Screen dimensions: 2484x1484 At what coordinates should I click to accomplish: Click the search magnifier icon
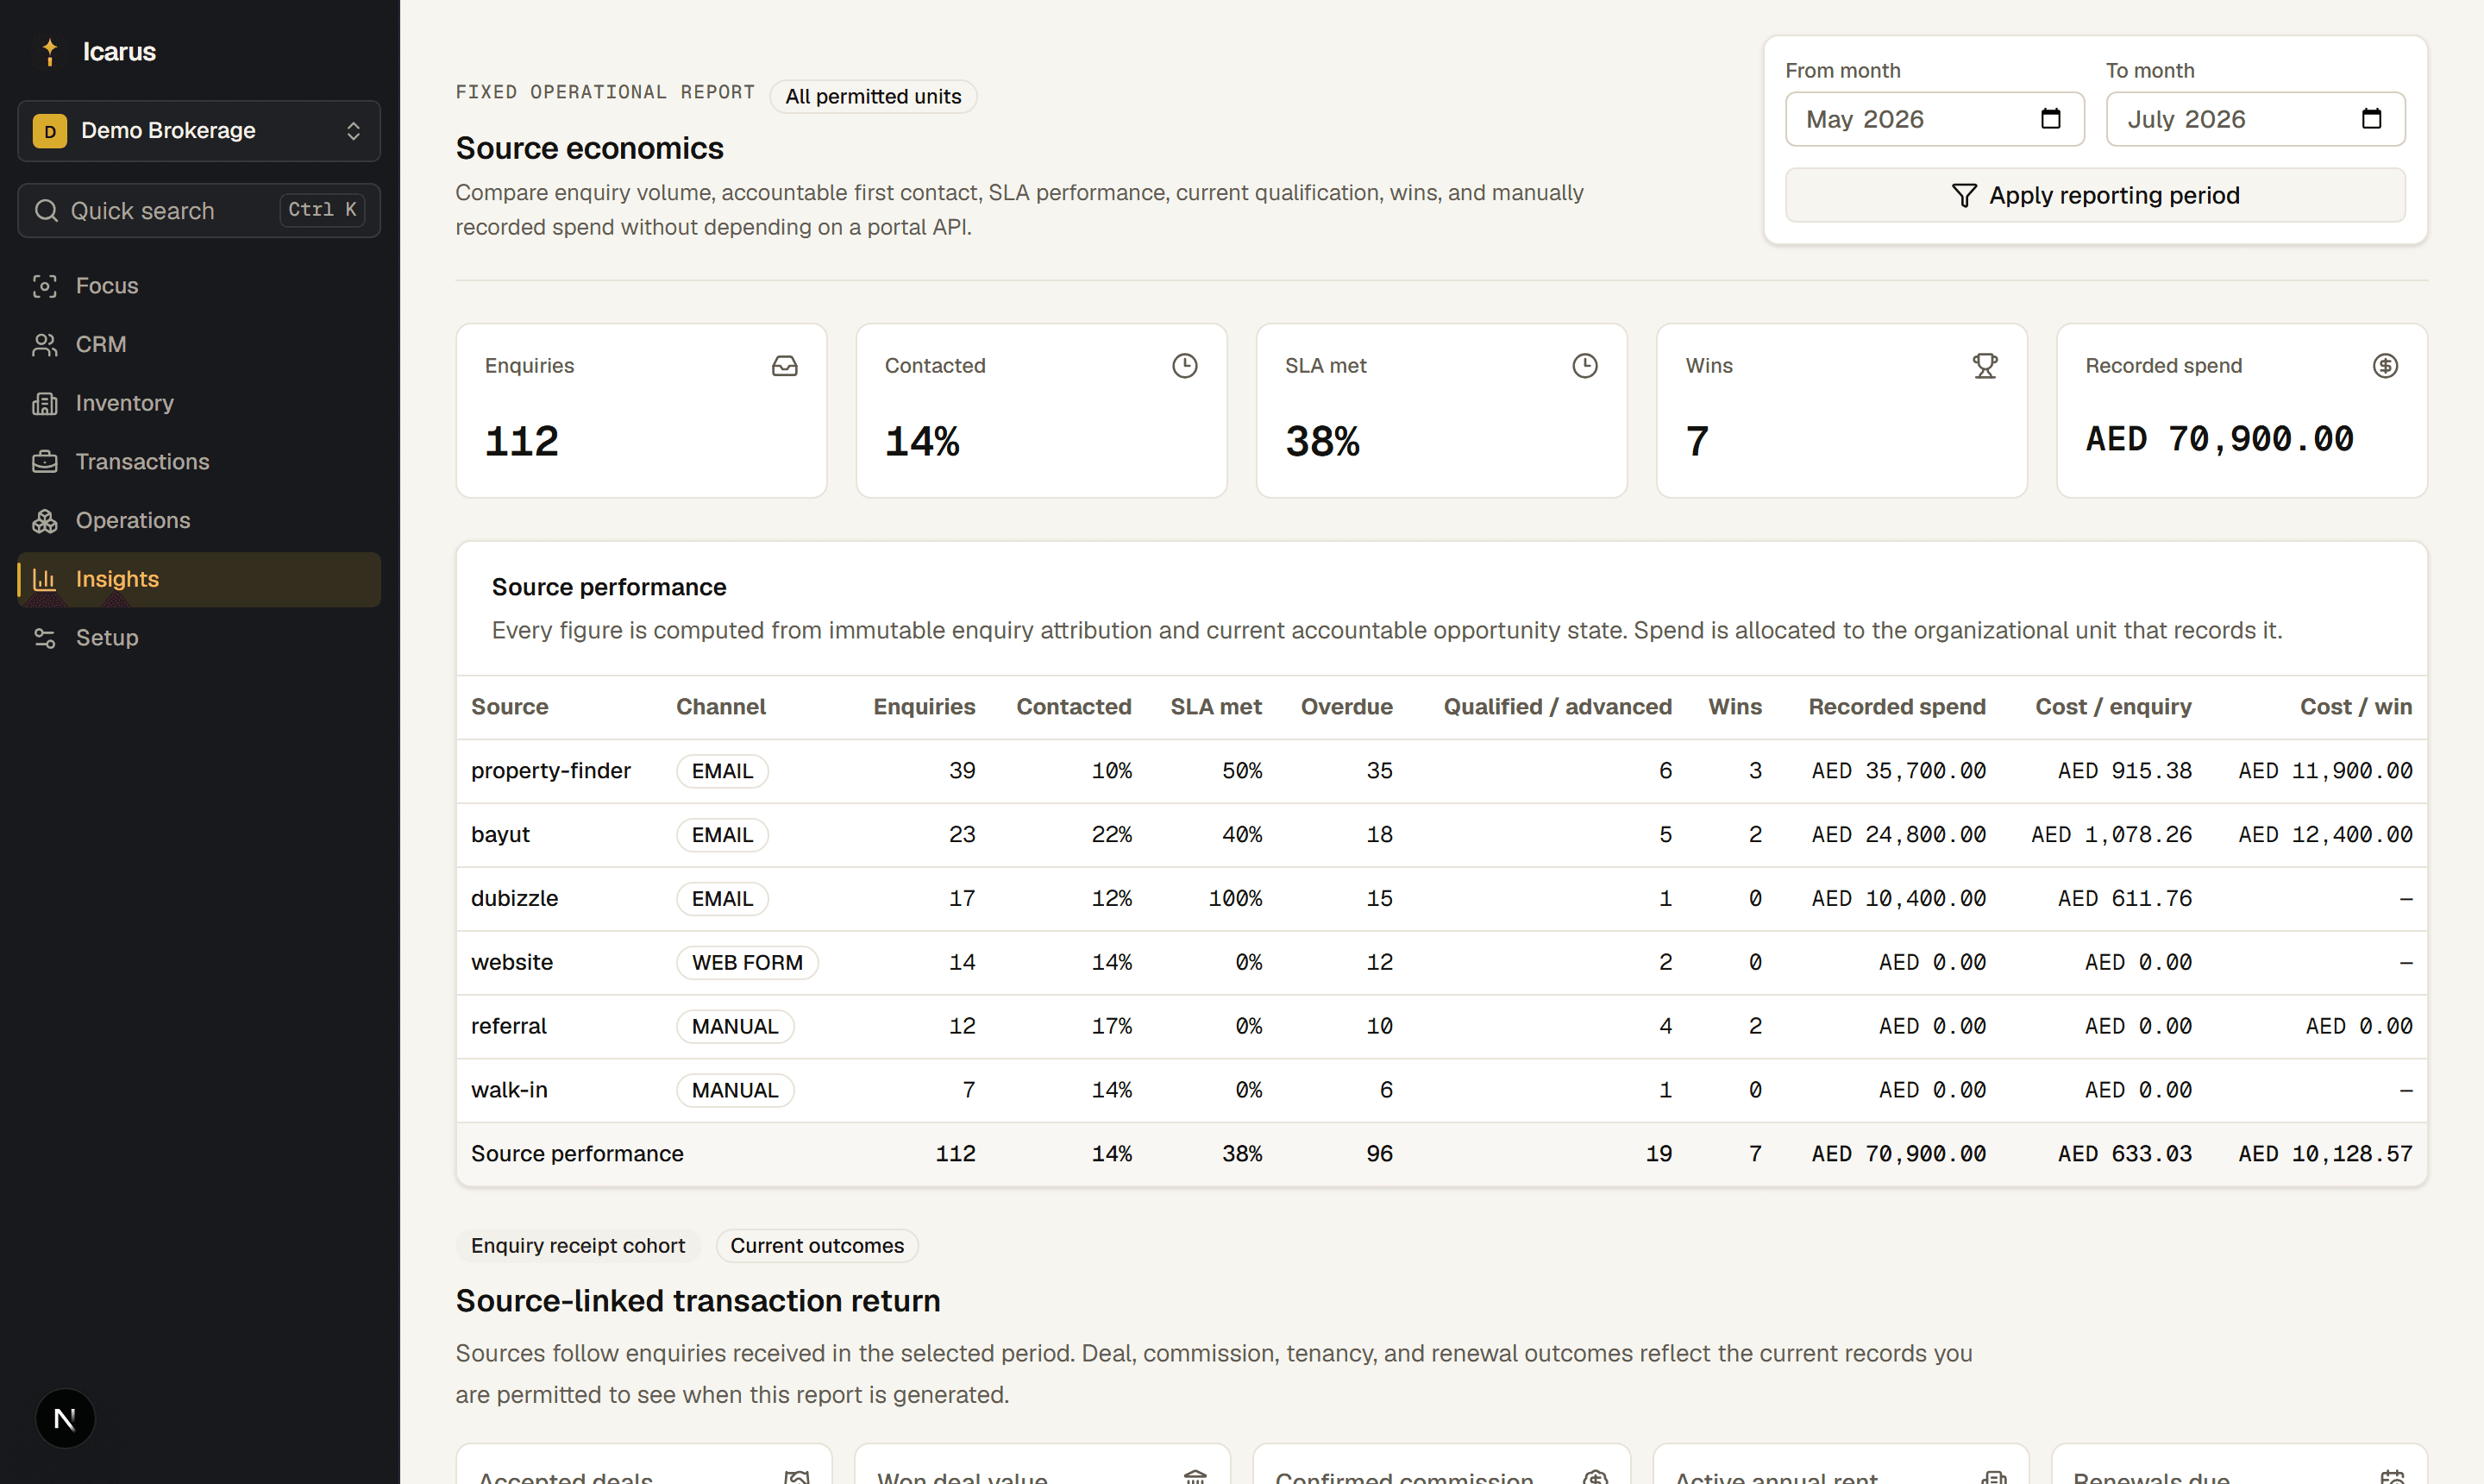[x=46, y=210]
